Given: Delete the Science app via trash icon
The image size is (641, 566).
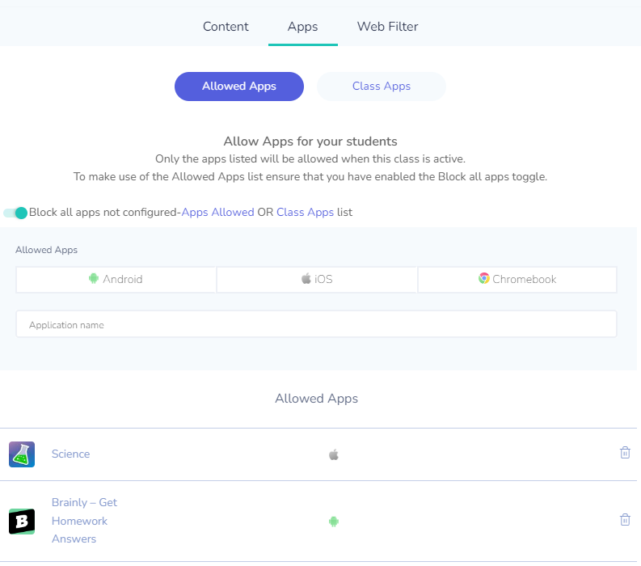Looking at the screenshot, I should coord(625,453).
